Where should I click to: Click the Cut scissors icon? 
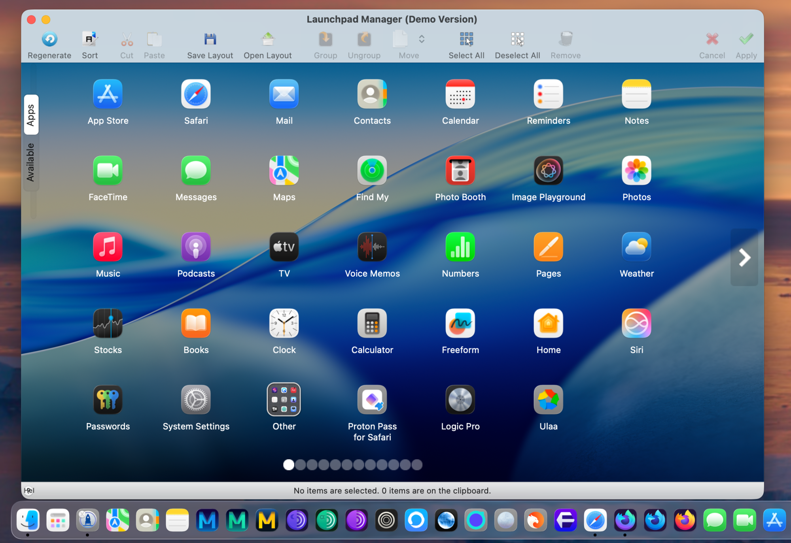pos(127,39)
